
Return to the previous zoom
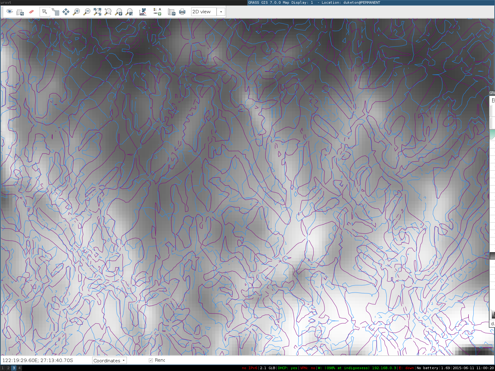tap(118, 12)
